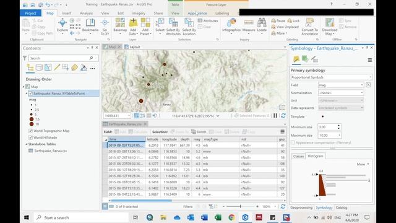Viewport: 396px width, 223px height.
Task: Open the Bookmarks menu
Action: [x=90, y=25]
